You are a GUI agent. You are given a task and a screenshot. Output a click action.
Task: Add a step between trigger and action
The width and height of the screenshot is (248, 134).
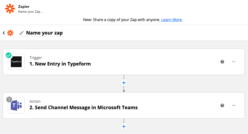(x=124, y=83)
